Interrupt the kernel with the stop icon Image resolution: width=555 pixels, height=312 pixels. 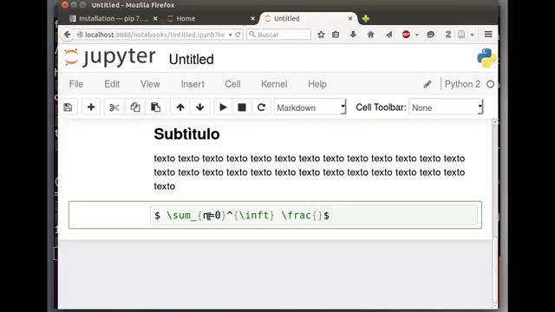coord(242,107)
